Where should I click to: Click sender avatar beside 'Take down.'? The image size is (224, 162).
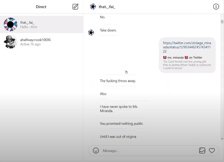click(91, 33)
